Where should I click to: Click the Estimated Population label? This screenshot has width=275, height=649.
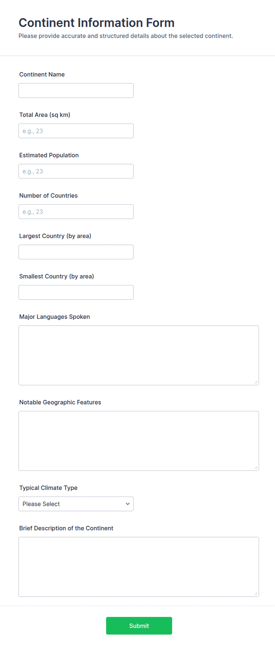coord(49,155)
